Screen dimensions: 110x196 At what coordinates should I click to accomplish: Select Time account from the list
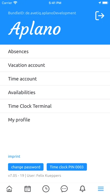tap(55, 79)
